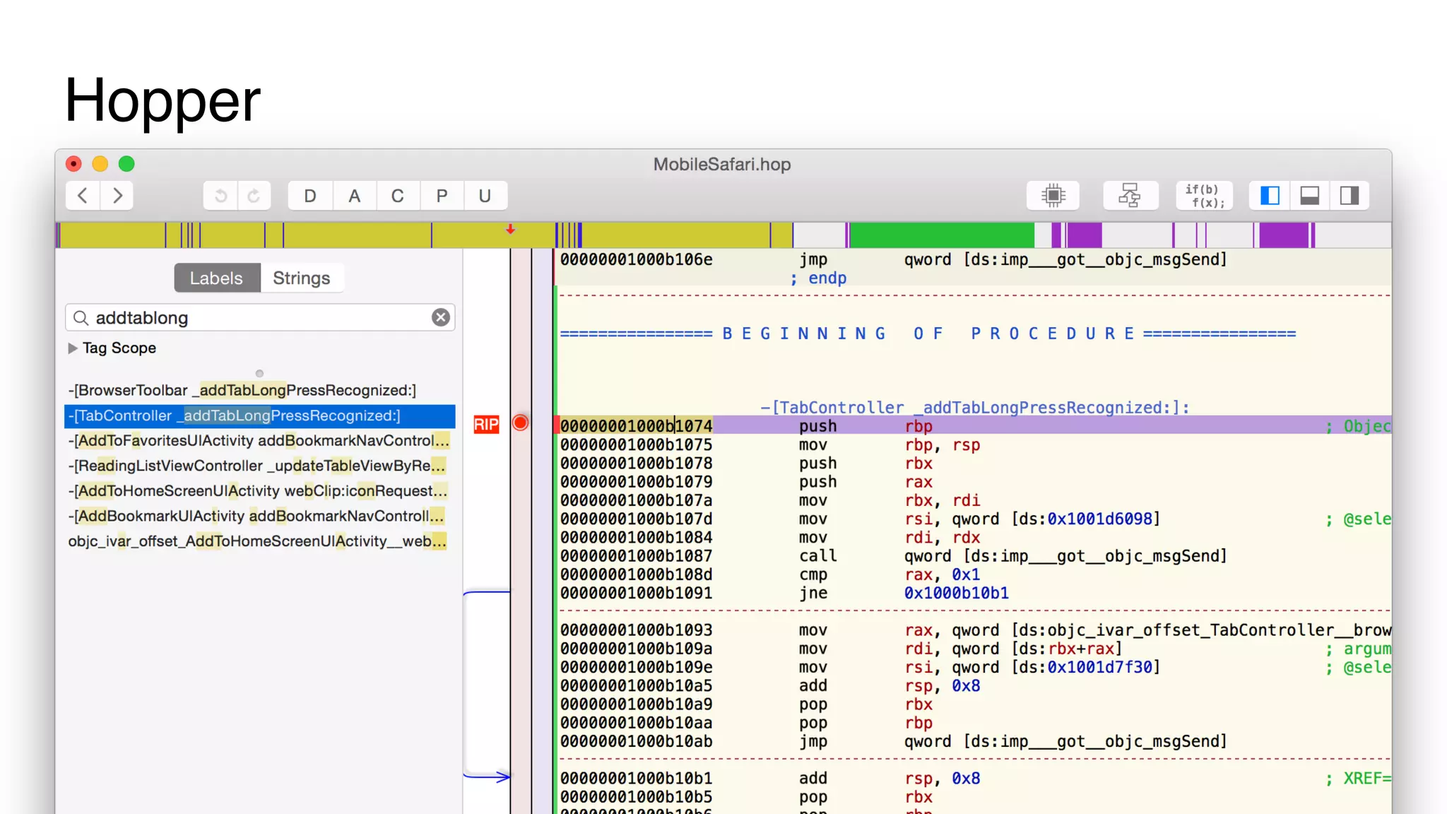Toggle the left sidebar panel
1447x814 pixels.
pyautogui.click(x=1270, y=196)
